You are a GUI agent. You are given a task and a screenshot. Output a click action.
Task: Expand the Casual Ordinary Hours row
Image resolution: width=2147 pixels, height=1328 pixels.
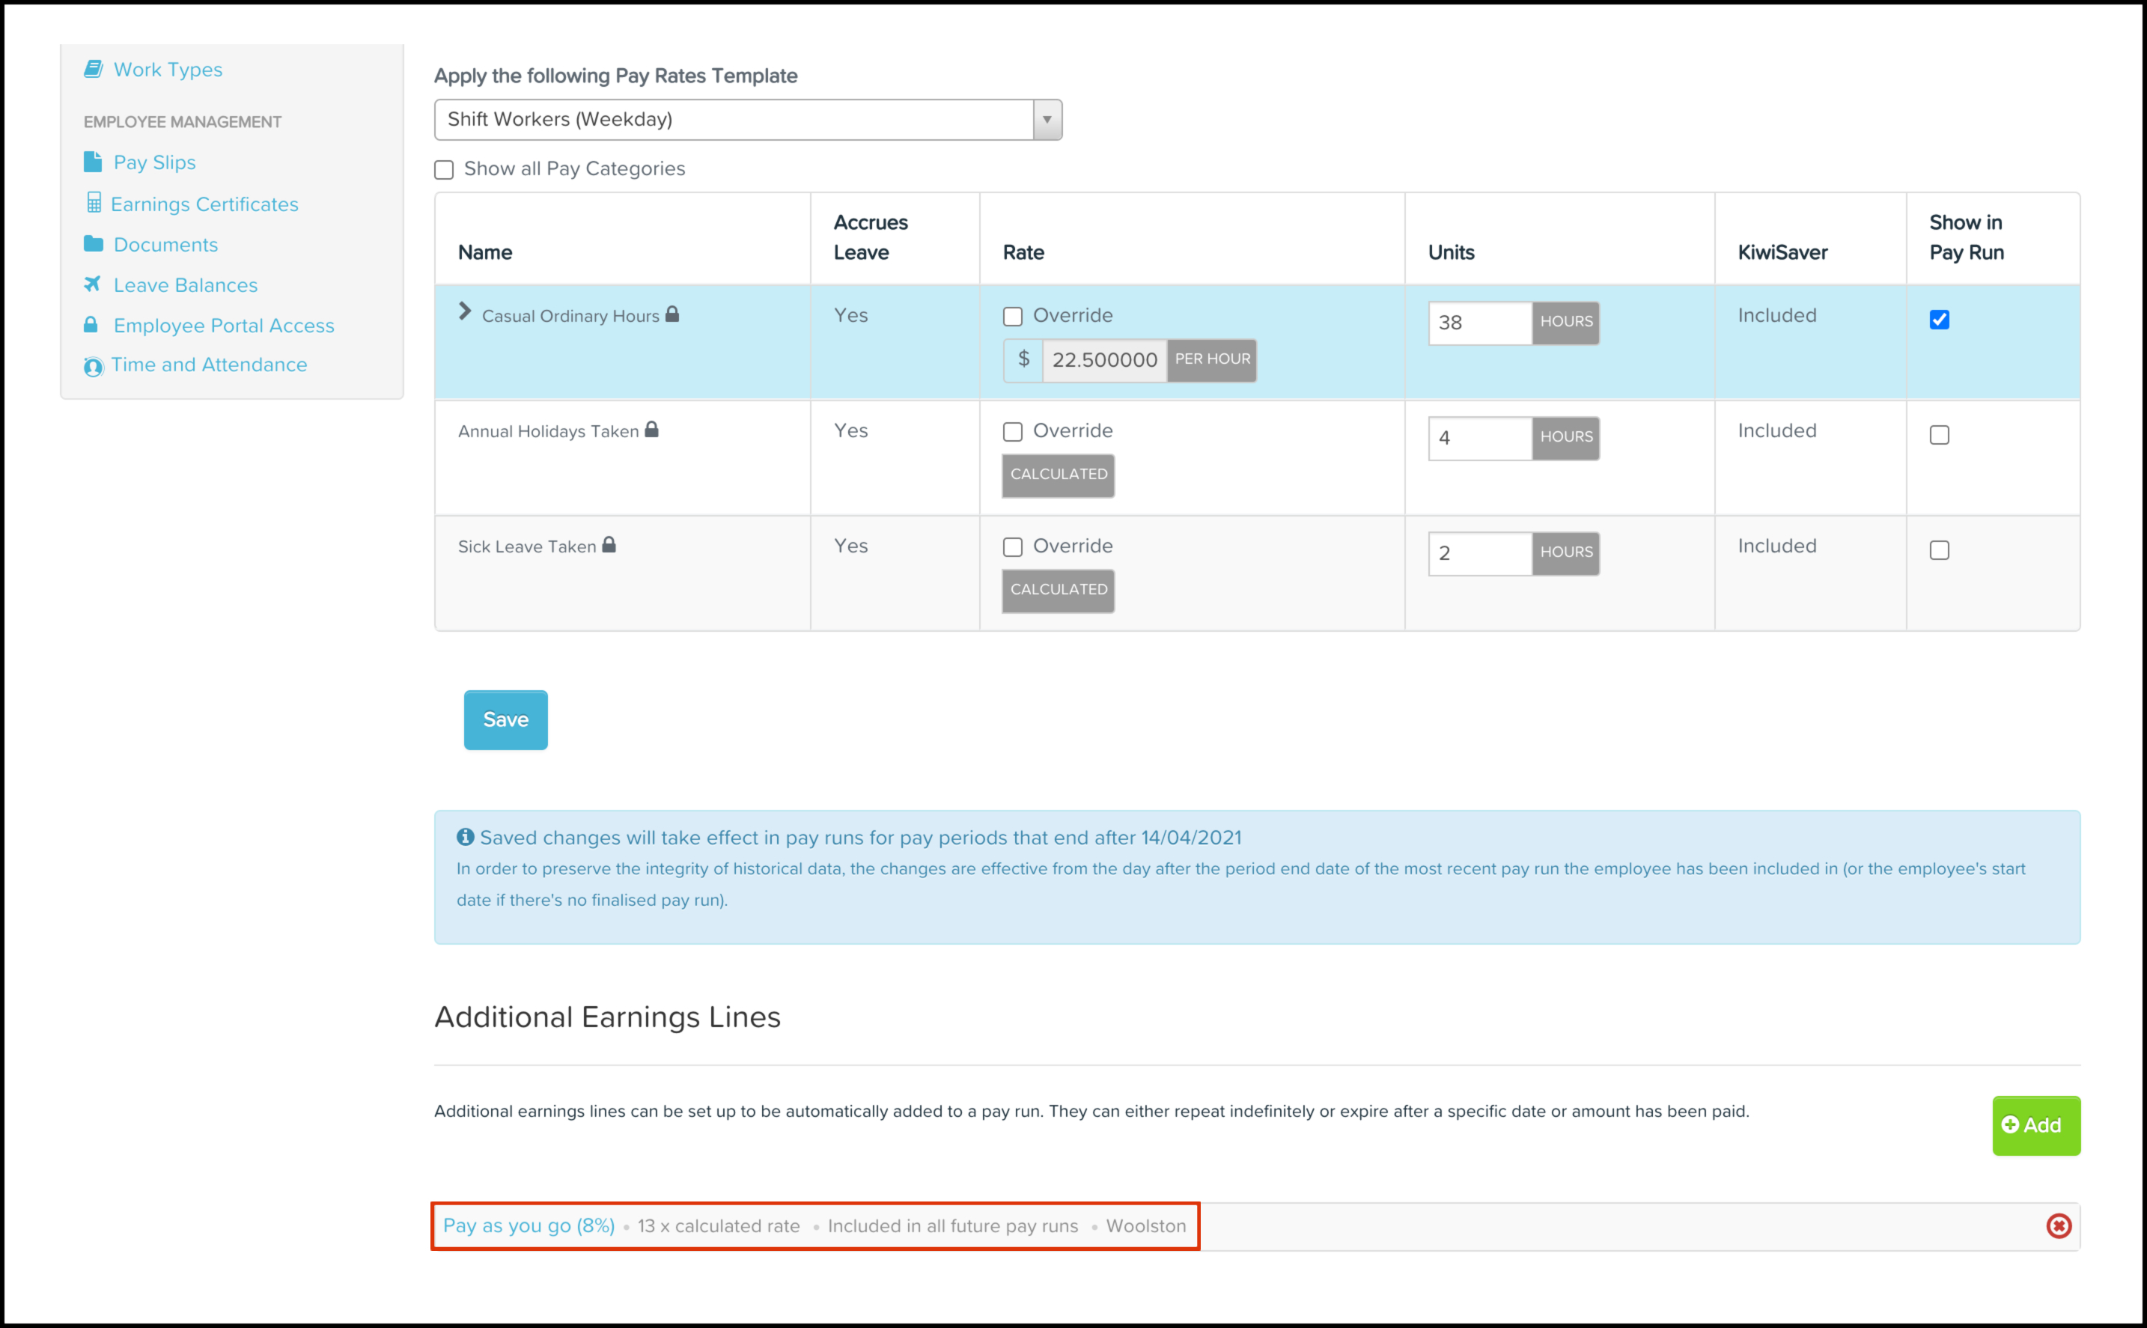[465, 312]
